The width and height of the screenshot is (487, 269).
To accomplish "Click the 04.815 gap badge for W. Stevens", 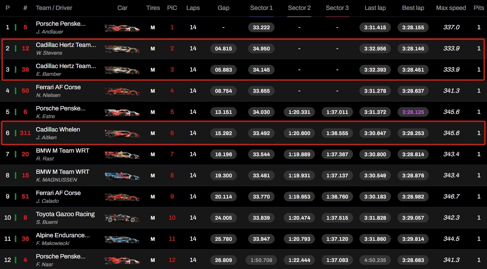I will [x=223, y=49].
